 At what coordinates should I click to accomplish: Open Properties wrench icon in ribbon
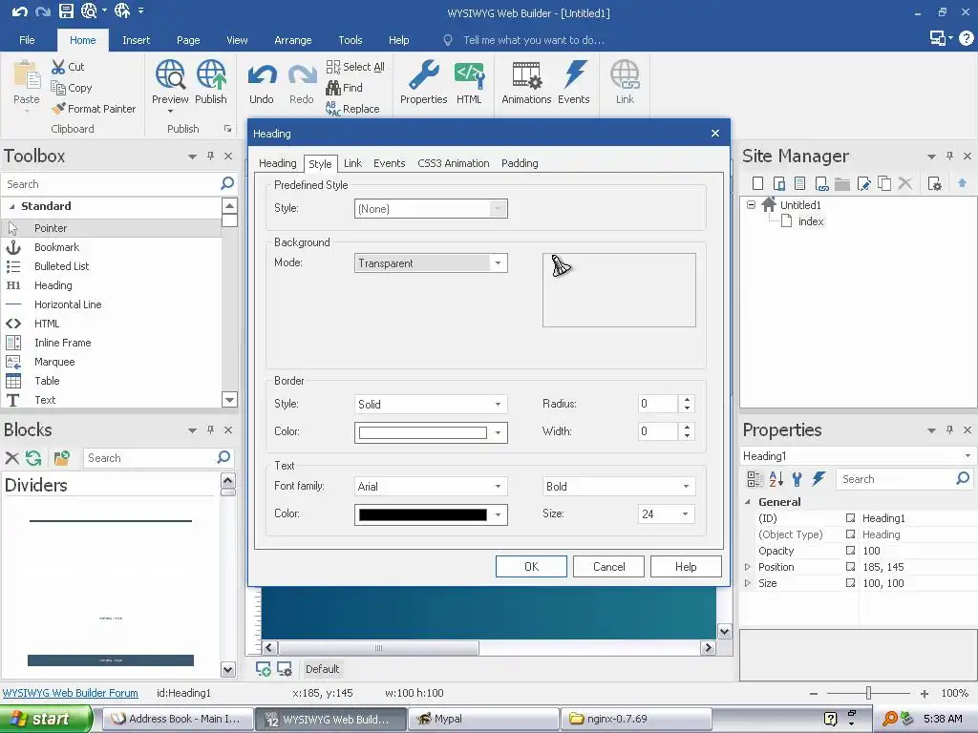(x=423, y=74)
